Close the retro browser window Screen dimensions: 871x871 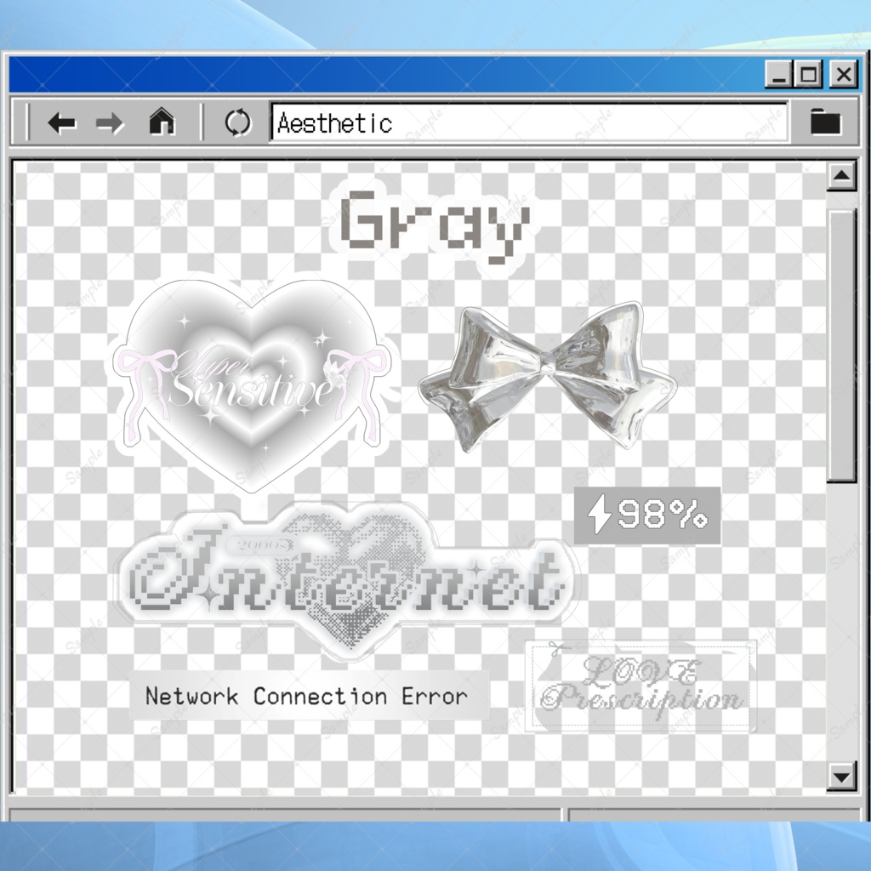[x=843, y=74]
